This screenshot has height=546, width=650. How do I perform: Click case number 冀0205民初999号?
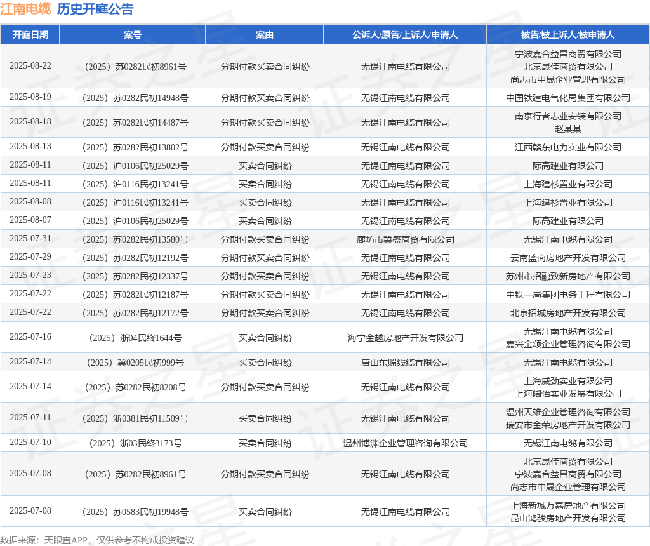pyautogui.click(x=135, y=363)
